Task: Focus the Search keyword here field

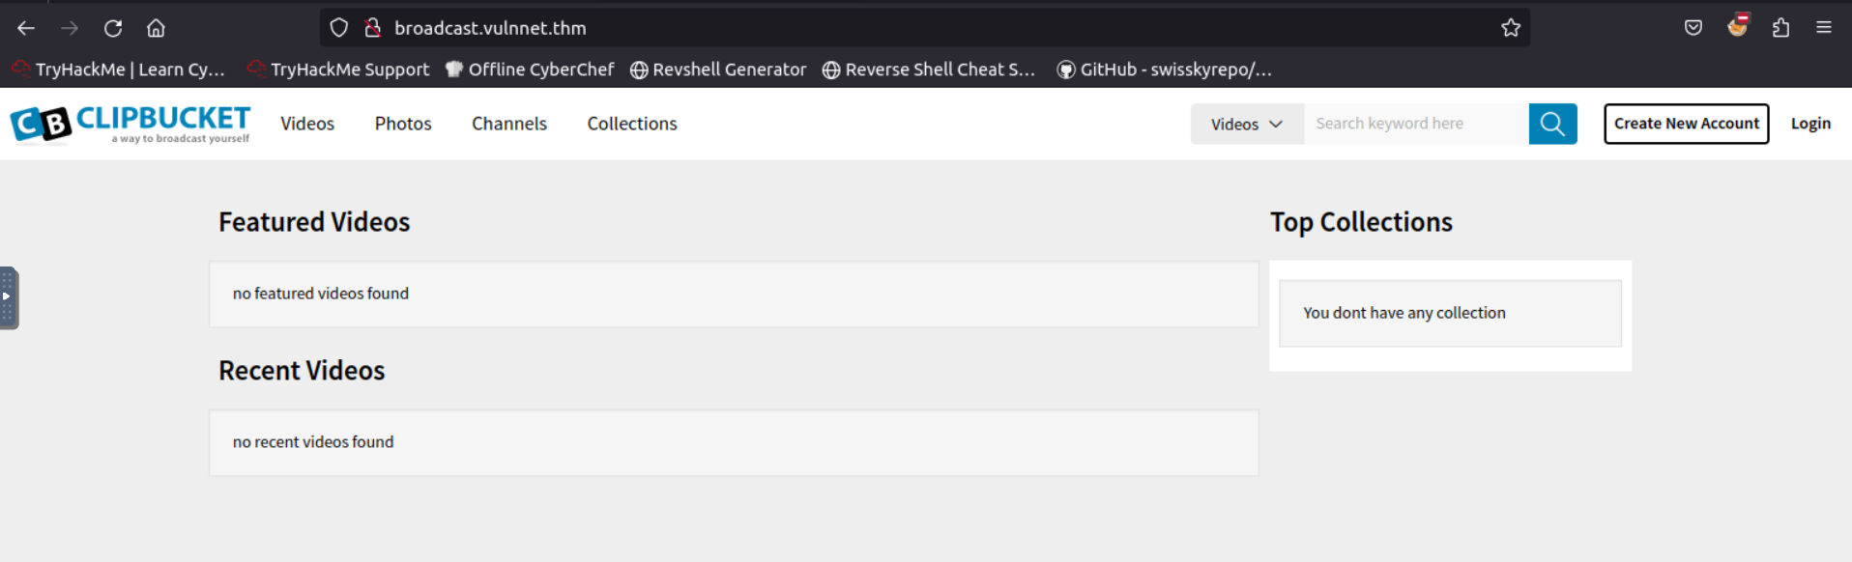Action: coord(1416,124)
